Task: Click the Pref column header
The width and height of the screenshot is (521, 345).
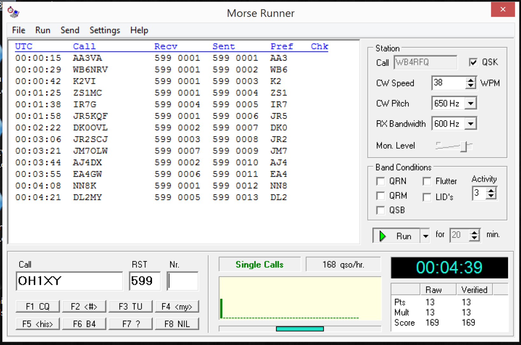Action: 282,46
